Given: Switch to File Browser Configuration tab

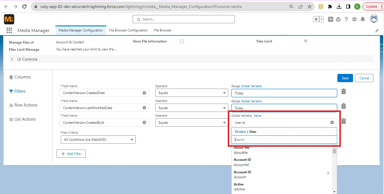Looking at the screenshot, I should click(x=128, y=30).
